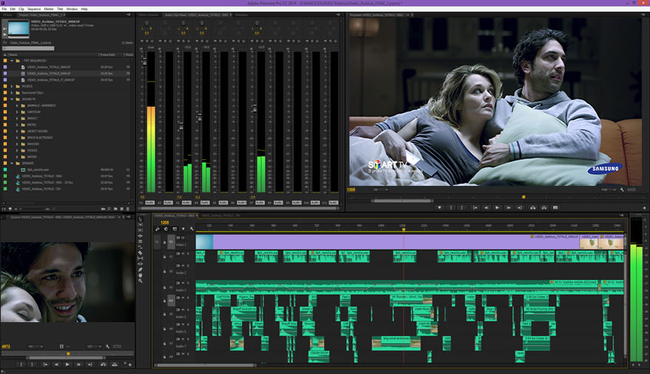Click the timeline timecode 1208

pos(164,222)
